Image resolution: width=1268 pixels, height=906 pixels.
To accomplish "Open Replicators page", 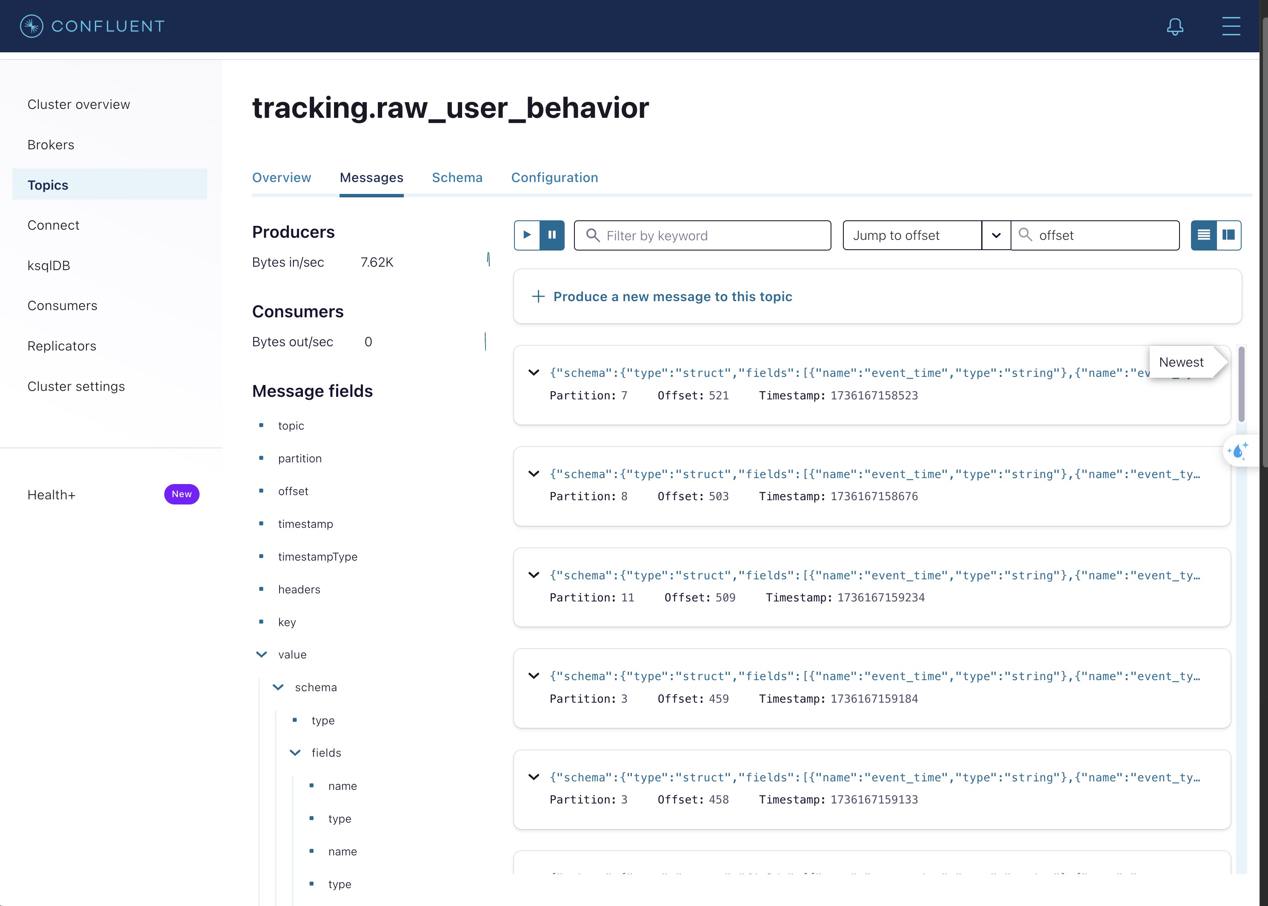I will [109, 346].
